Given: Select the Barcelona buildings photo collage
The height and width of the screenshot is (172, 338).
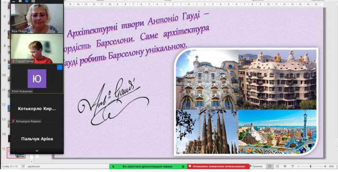Looking at the screenshot, I should [x=246, y=101].
